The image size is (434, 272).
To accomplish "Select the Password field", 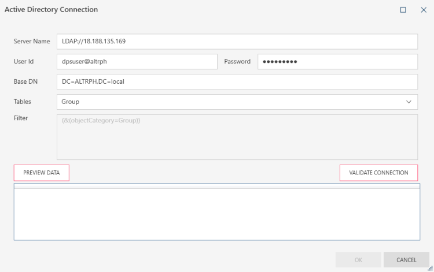I will coord(337,62).
